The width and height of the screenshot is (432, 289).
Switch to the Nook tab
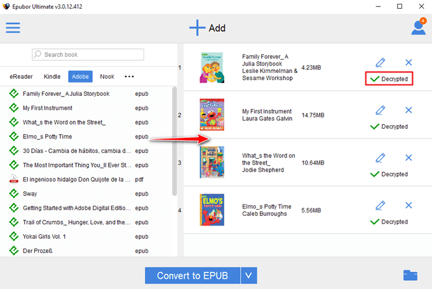(x=107, y=77)
